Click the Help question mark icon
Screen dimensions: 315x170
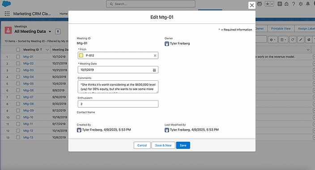[x=294, y=4]
